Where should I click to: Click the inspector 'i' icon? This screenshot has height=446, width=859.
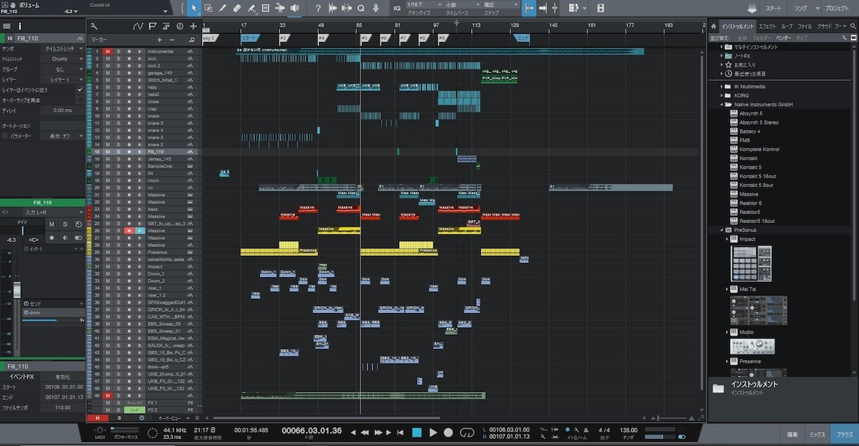20,26
